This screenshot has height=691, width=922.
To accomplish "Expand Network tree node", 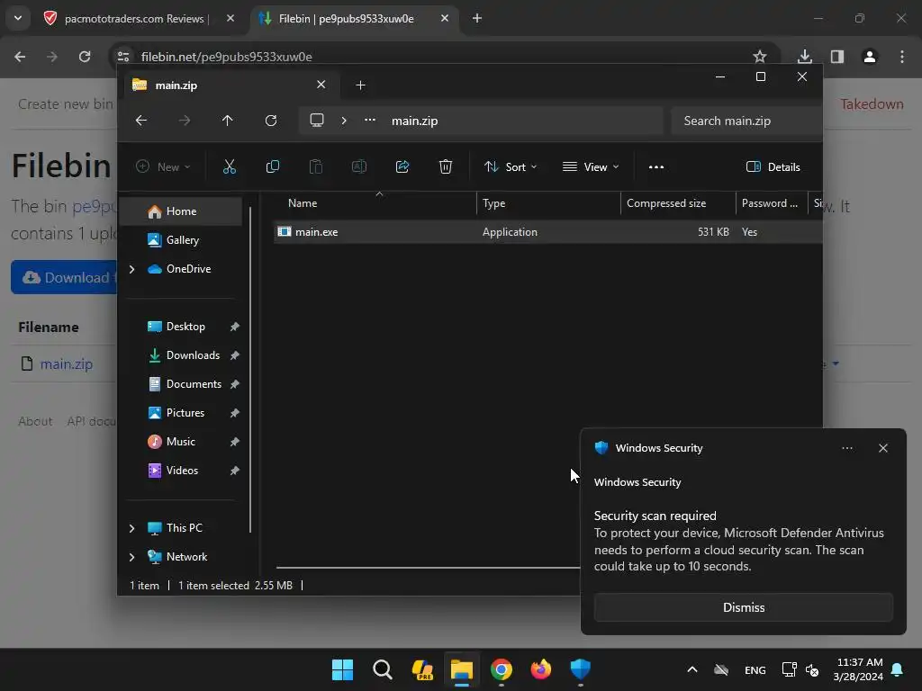I will point(131,557).
